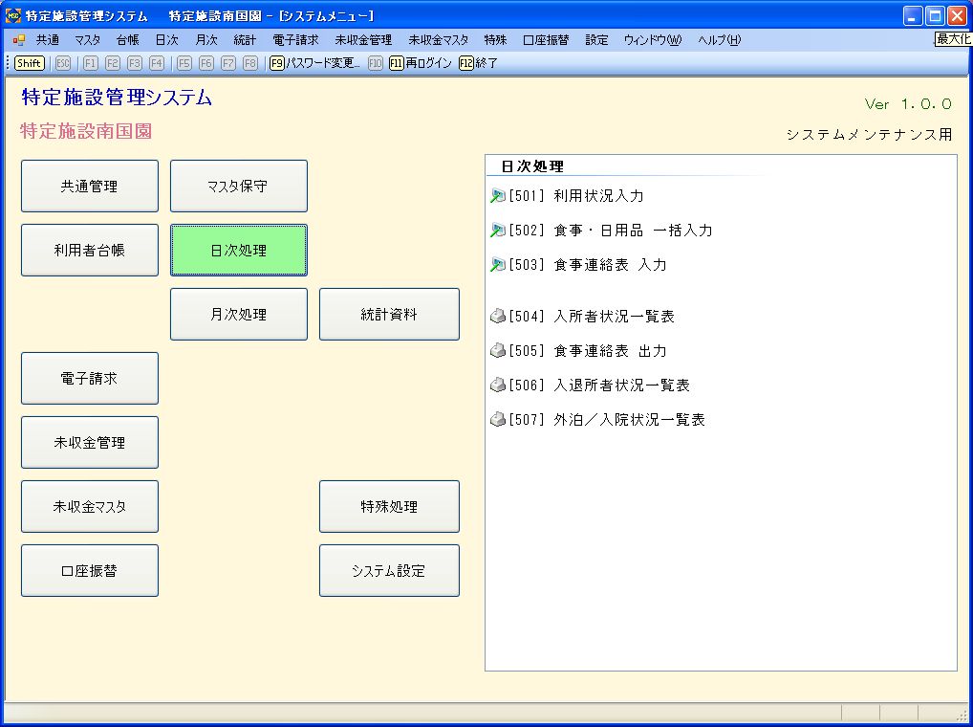Click the printer icon for [506] 入退所者状況一覧表

(497, 386)
